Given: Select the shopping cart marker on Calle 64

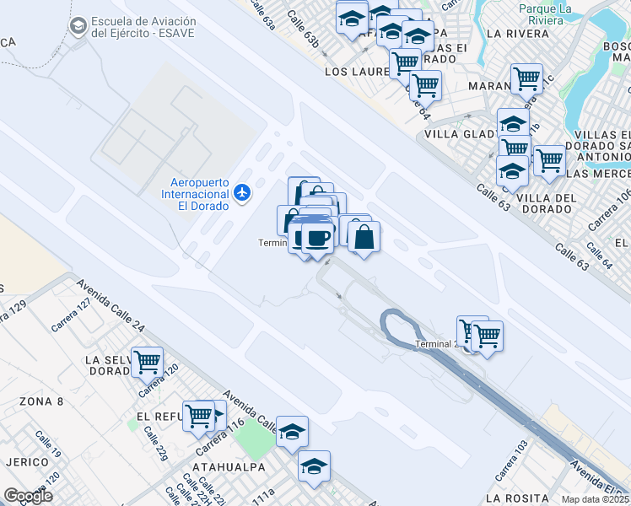Looking at the screenshot, I should coord(425,88).
